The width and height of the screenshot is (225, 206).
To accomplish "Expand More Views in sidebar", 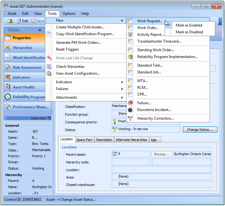I will (x=40, y=118).
